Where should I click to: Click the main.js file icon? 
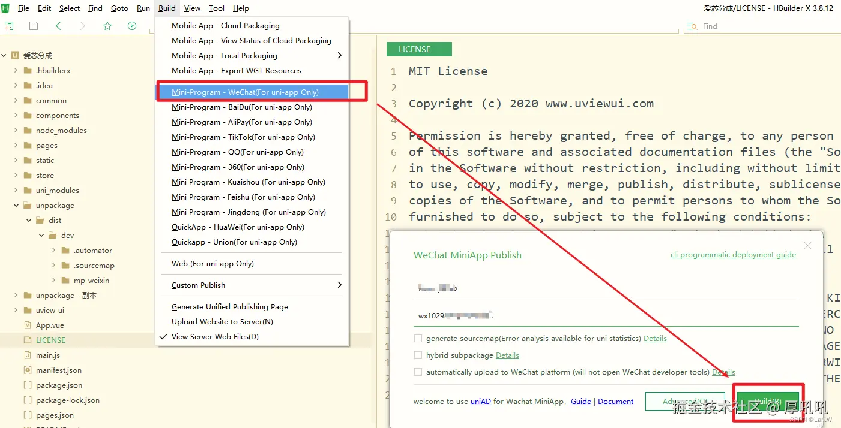[28, 355]
